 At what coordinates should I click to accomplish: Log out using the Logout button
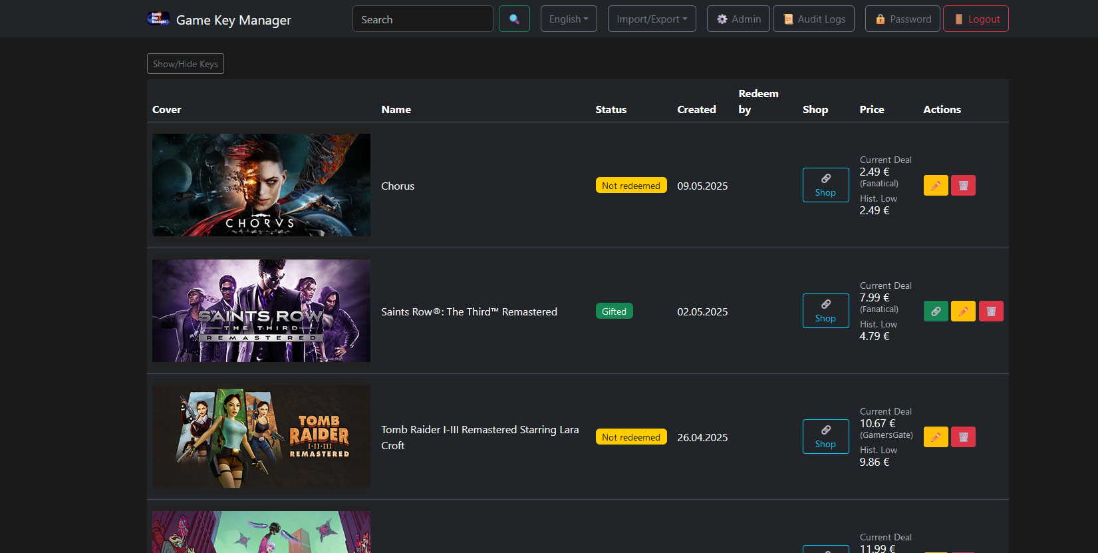976,19
